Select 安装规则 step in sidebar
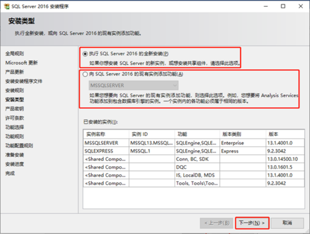The image size is (310, 234). 14,90
